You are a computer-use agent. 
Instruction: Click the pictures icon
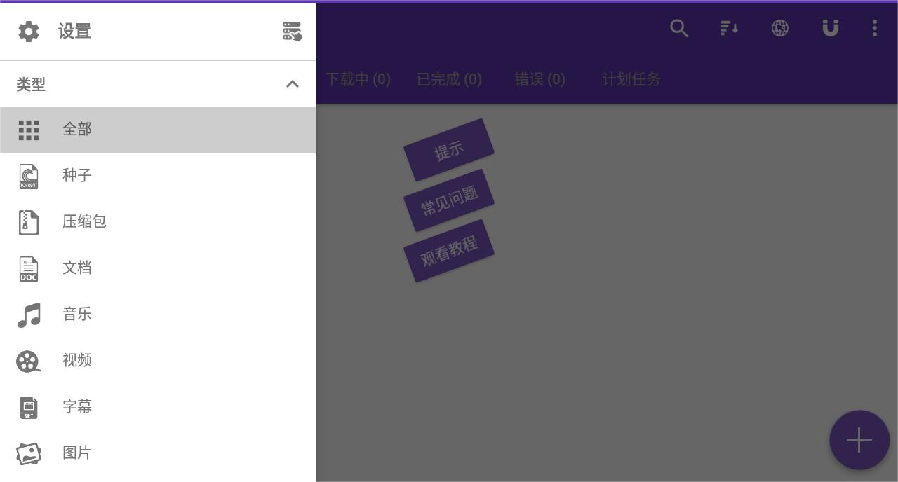(29, 453)
